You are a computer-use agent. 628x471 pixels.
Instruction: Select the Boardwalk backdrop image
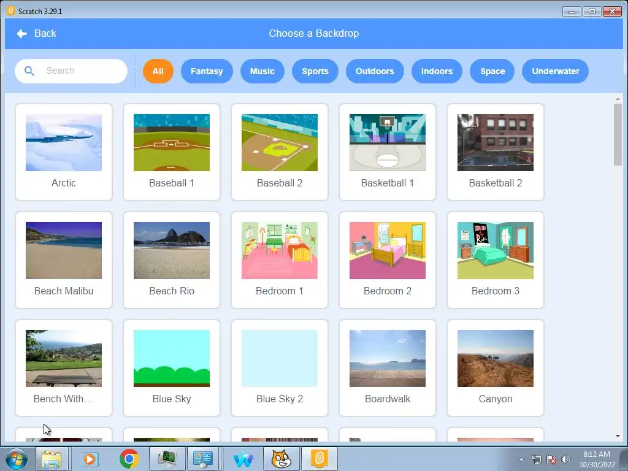coord(388,358)
